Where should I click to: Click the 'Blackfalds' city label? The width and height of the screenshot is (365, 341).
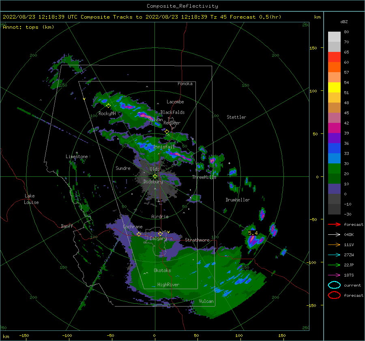click(x=172, y=112)
